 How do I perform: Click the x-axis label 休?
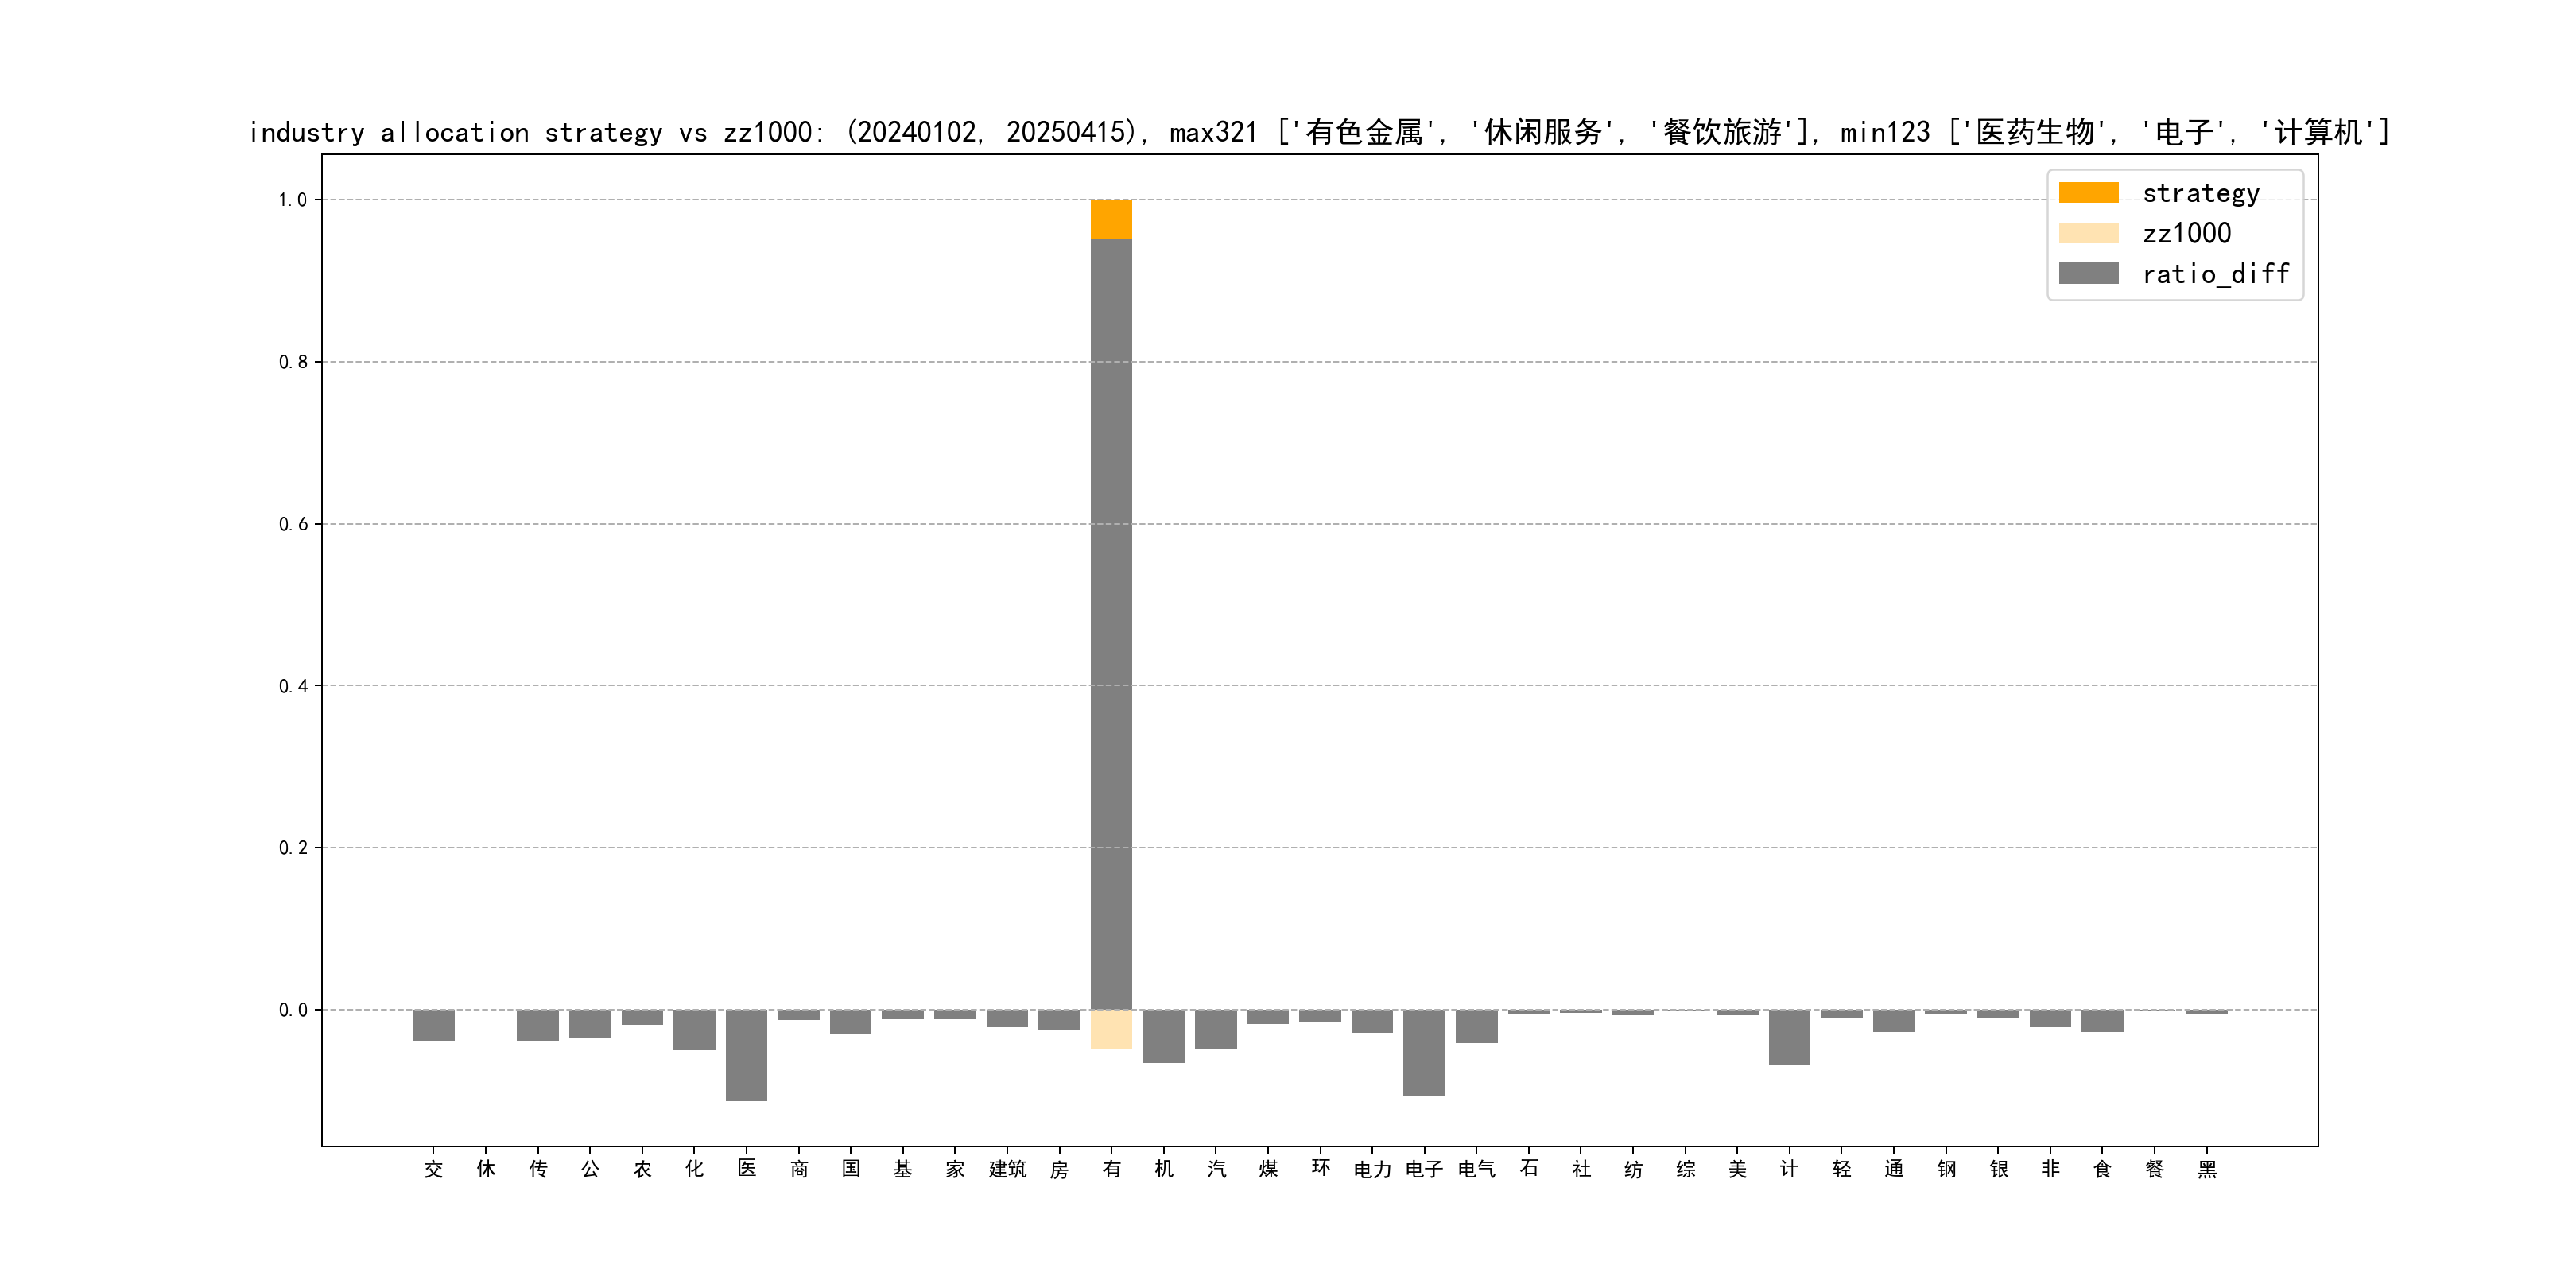(486, 1169)
